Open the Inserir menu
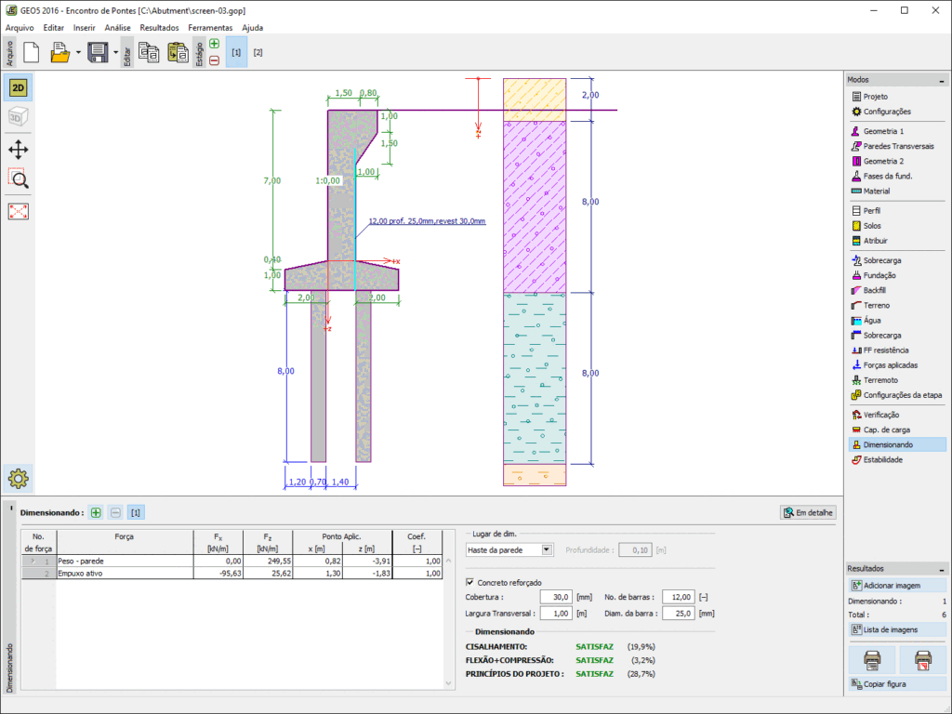The width and height of the screenshot is (952, 714). 85,27
